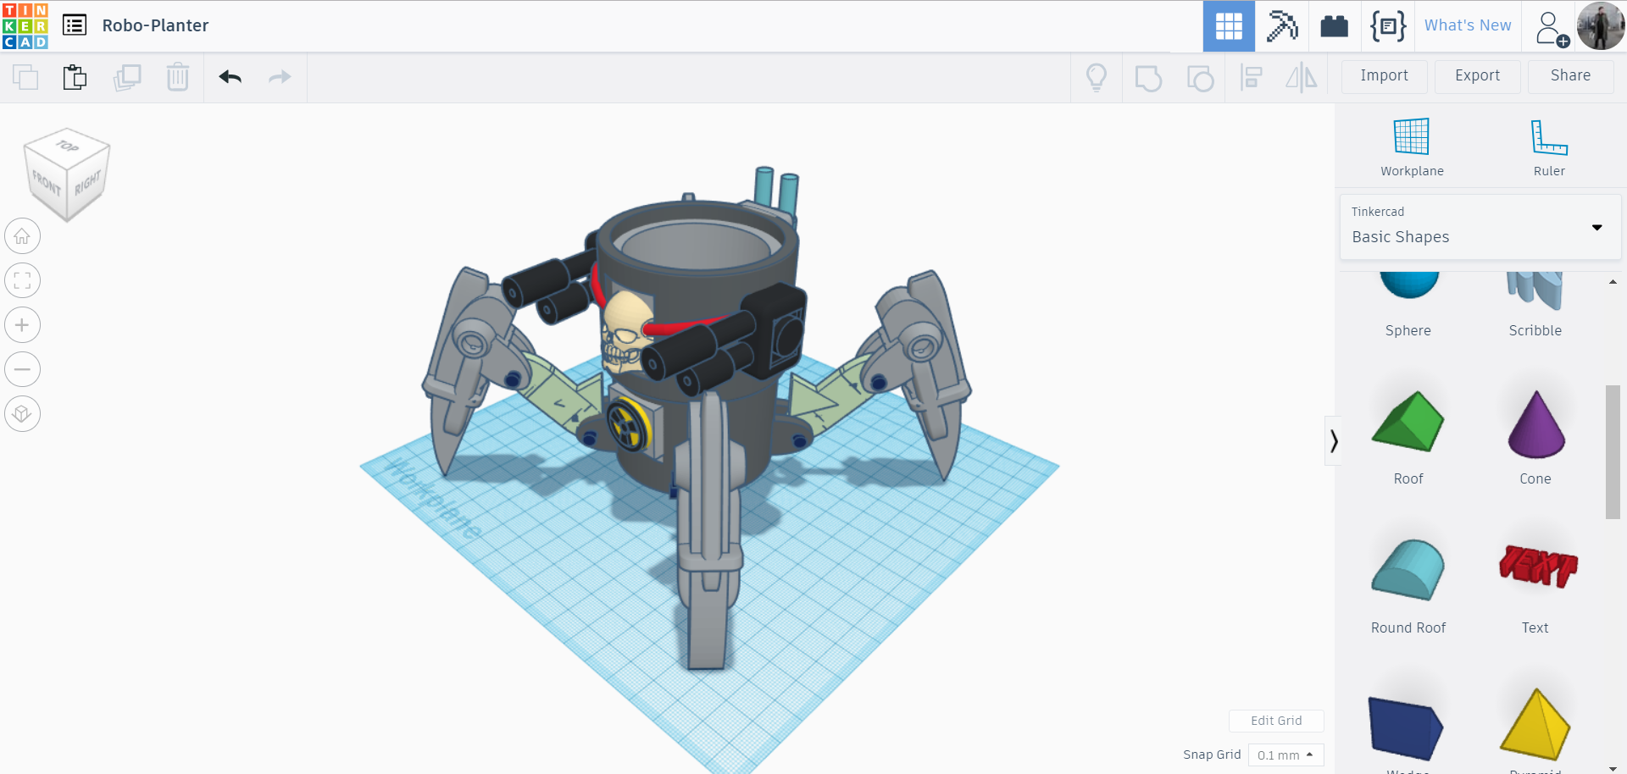Collapse the shapes panel with chevron
Screen dimensions: 1627x774
(x=1334, y=440)
